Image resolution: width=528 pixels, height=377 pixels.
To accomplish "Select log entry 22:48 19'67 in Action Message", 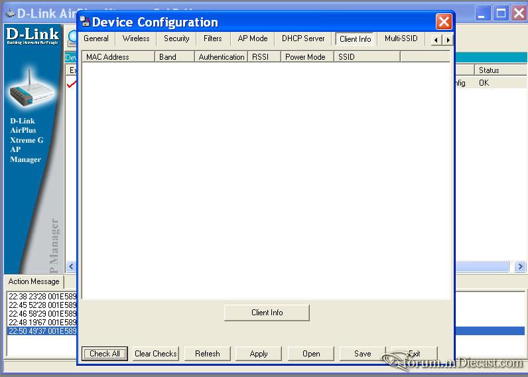I will (x=42, y=323).
